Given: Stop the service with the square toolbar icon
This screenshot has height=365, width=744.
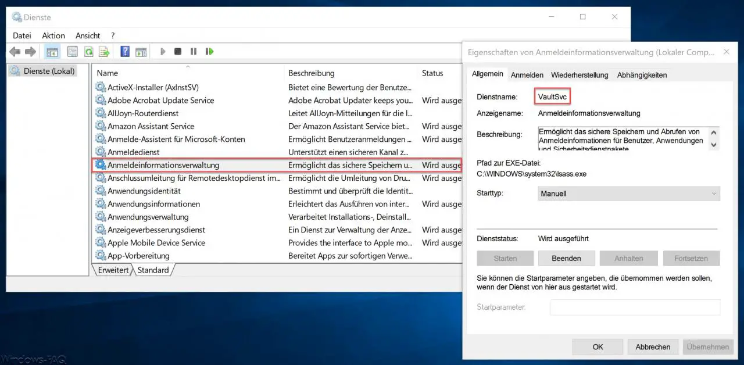Looking at the screenshot, I should [178, 52].
